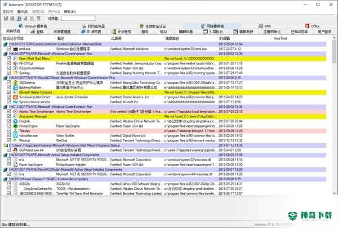The height and width of the screenshot is (228, 338).
Task: Click the BaofengPlatform blue icon
Action: point(15,88)
